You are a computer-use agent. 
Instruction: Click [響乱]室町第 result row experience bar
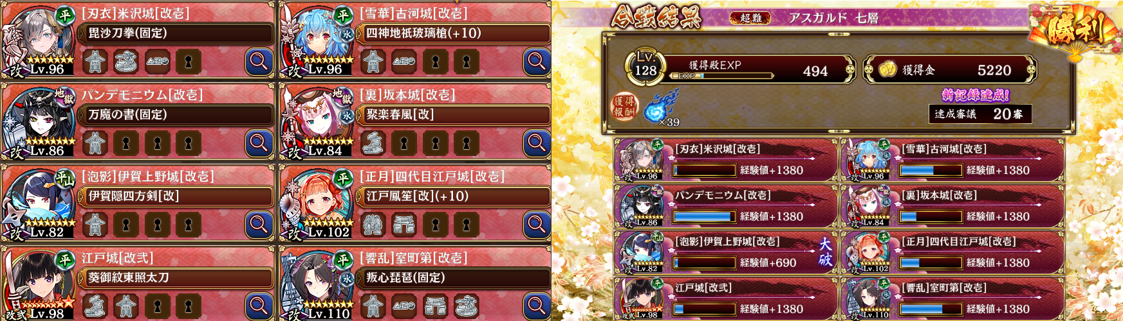pos(931,309)
